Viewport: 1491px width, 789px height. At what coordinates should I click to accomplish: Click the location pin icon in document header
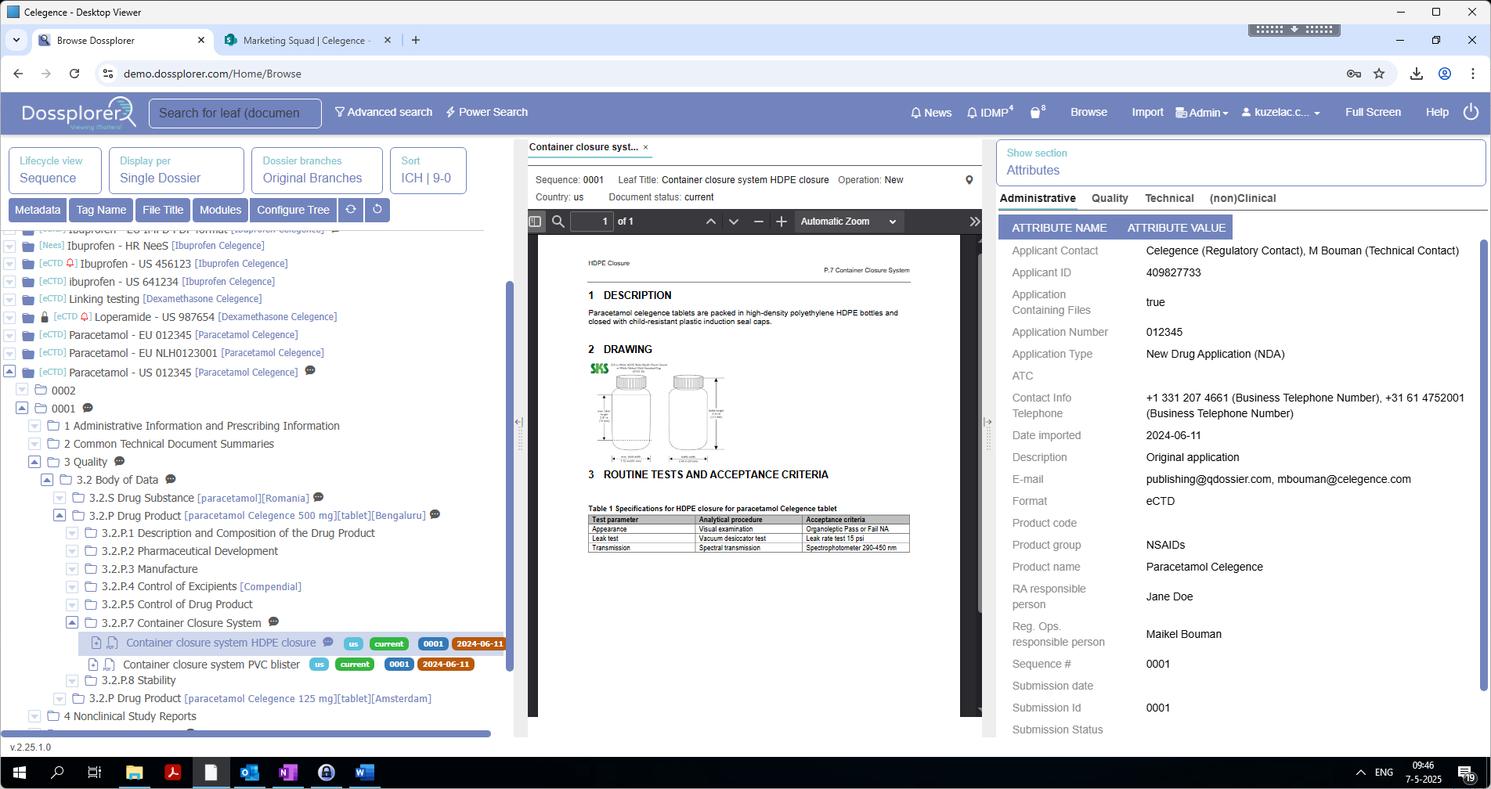click(x=969, y=180)
